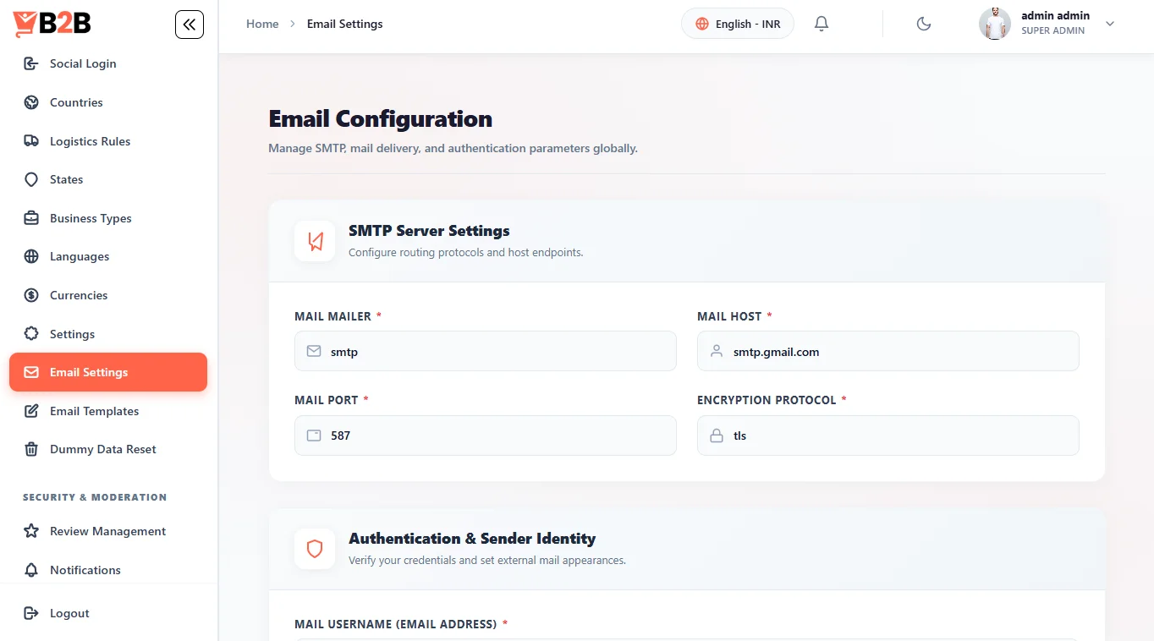Click the Email Configuration page title

(381, 119)
